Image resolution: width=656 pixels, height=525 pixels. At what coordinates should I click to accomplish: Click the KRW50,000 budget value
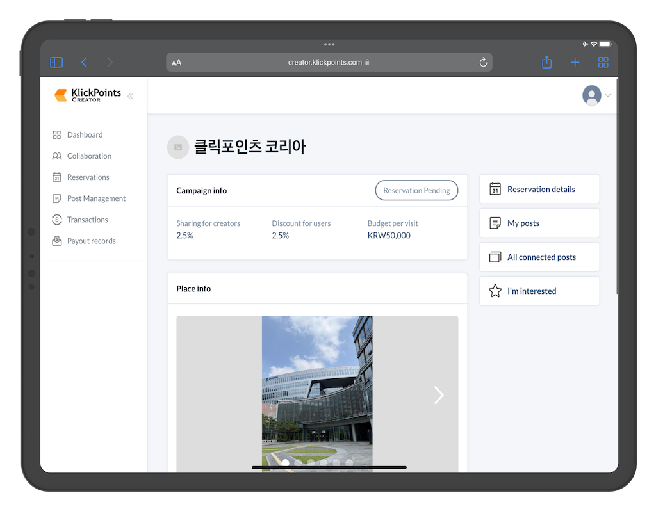click(389, 236)
